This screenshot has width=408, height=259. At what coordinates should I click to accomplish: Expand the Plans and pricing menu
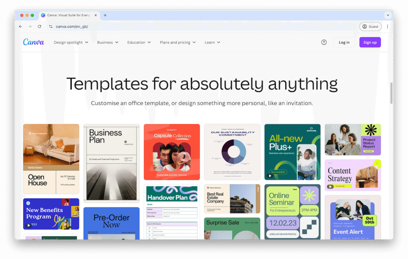[178, 42]
